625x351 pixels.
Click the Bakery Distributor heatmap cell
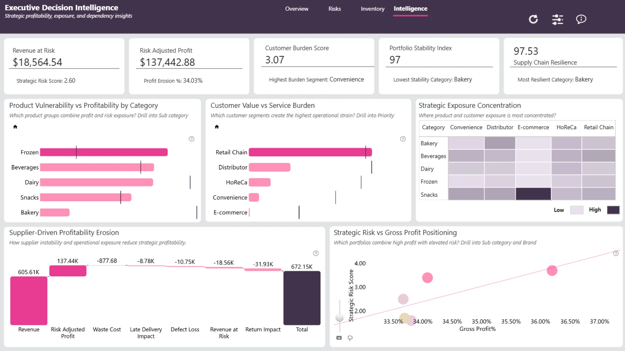pos(500,143)
